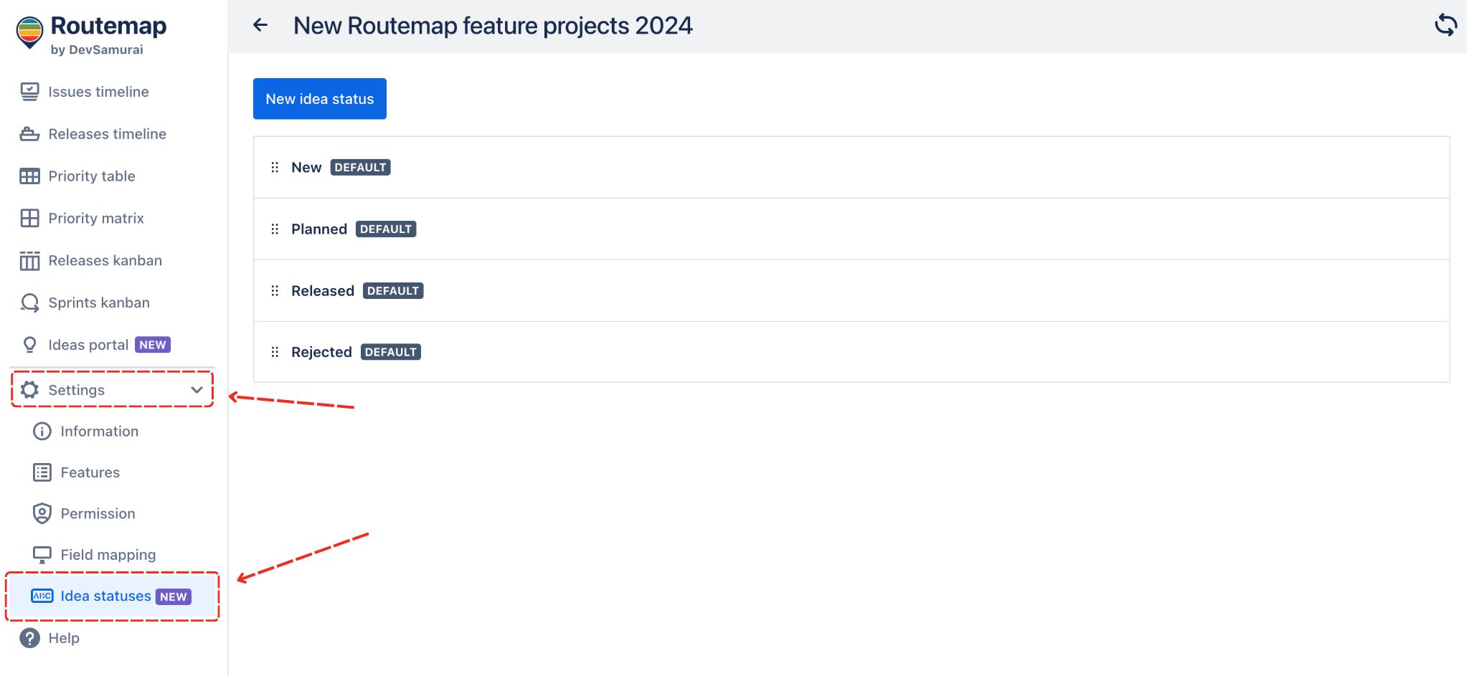The image size is (1469, 676).
Task: Open Idea statuses settings
Action: [105, 596]
